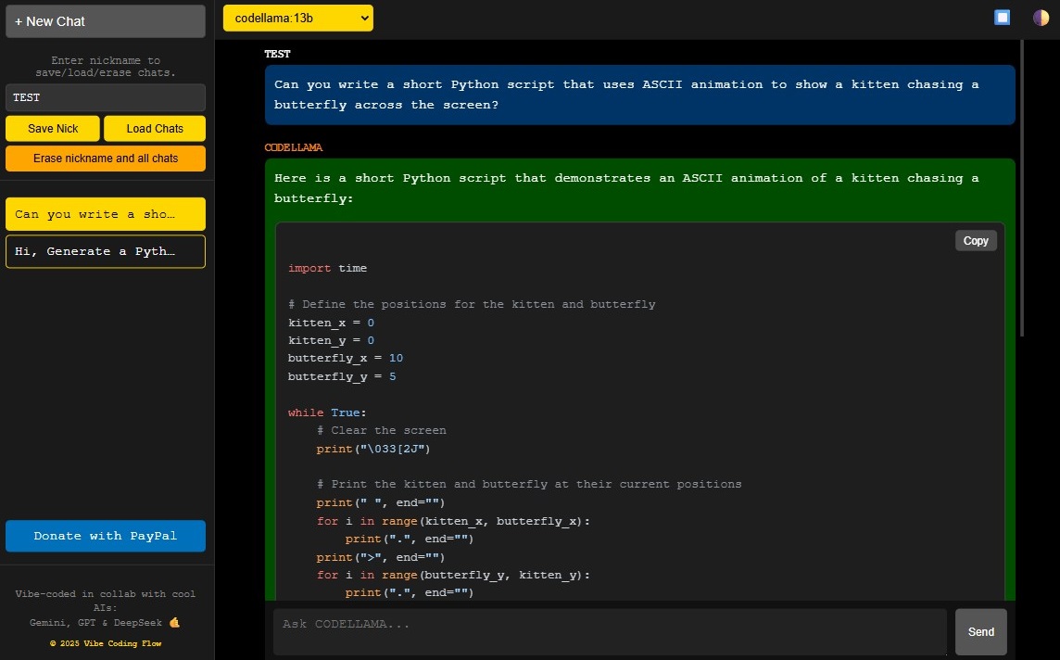Start a new chat with + New Chat
The height and width of the screenshot is (660, 1060).
(x=106, y=21)
